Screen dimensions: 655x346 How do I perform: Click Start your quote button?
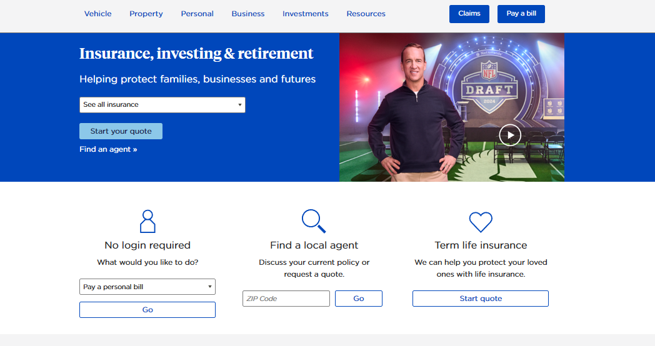pyautogui.click(x=121, y=131)
